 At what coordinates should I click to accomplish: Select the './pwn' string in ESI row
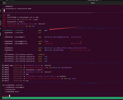click(x=35, y=19)
